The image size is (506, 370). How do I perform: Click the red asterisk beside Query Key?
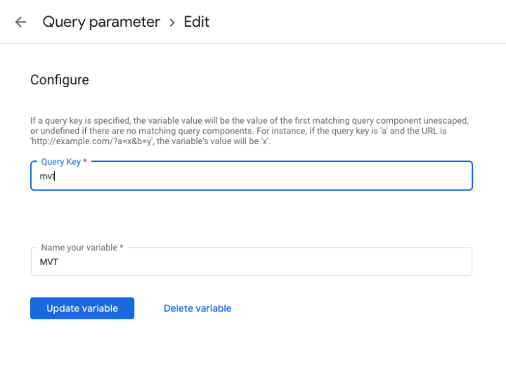pos(85,162)
